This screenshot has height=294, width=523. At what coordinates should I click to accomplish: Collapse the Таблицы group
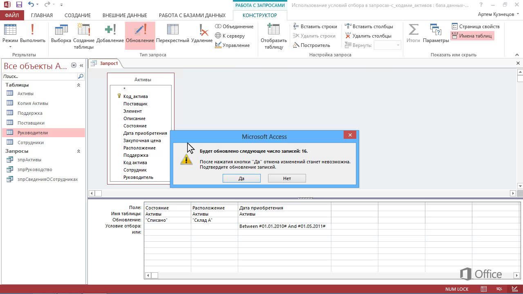tap(78, 85)
